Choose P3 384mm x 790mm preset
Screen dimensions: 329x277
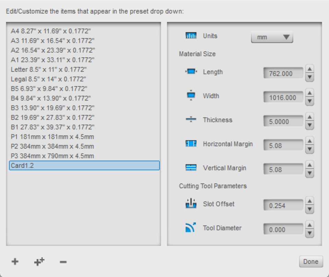point(52,156)
